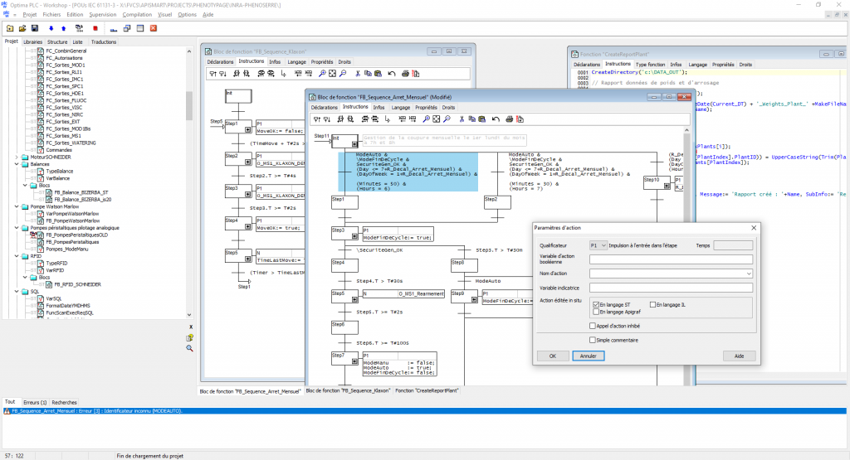Click zoom in magnifier in FB_Sequence_Arret_Mensuel toolbar
Screen dimensions: 850x460
[426, 119]
